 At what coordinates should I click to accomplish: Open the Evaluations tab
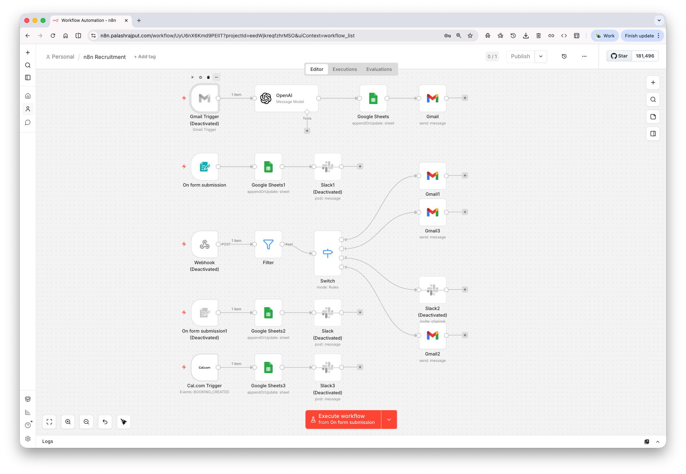click(x=379, y=69)
